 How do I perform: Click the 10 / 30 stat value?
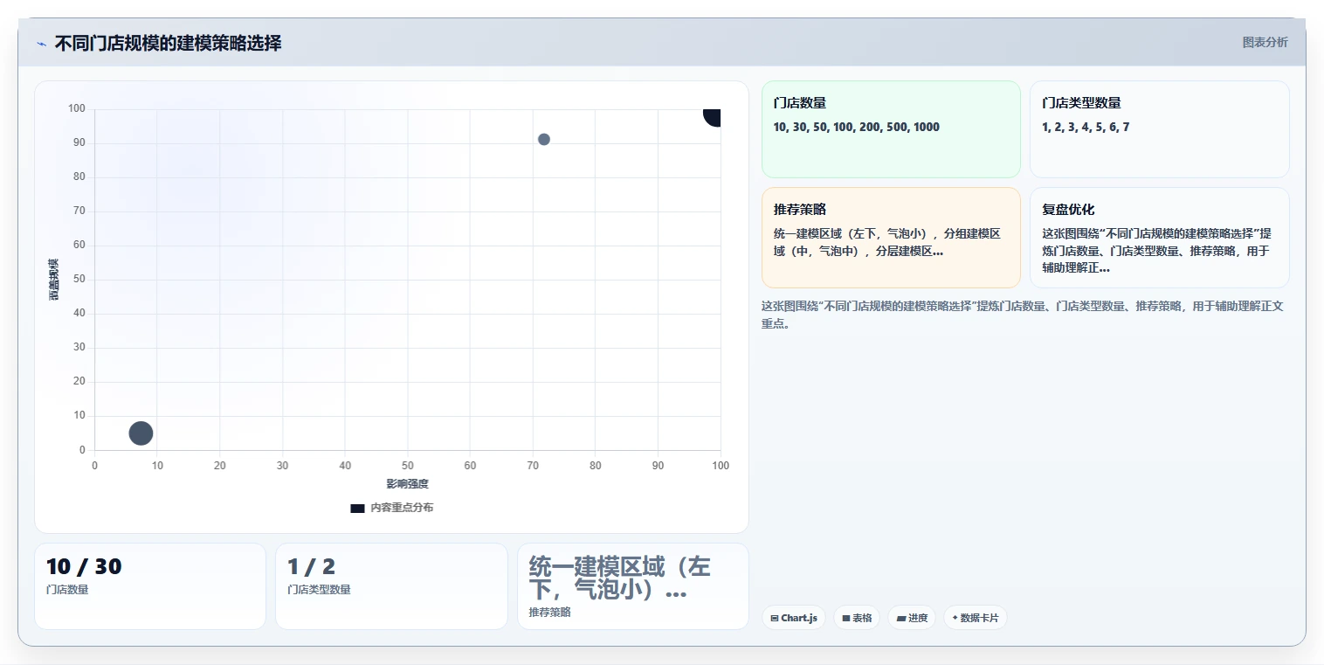(84, 566)
